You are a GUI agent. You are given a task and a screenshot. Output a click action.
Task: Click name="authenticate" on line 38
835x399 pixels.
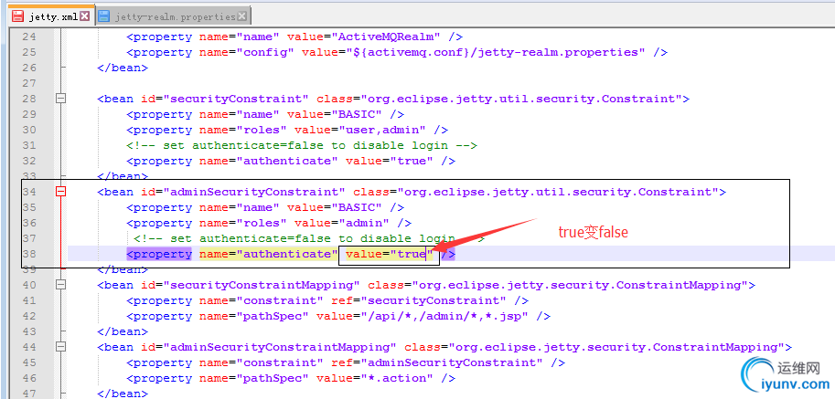[x=268, y=254]
